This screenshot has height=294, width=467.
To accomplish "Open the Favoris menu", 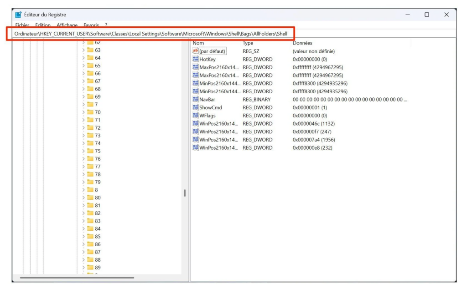I will click(x=91, y=25).
